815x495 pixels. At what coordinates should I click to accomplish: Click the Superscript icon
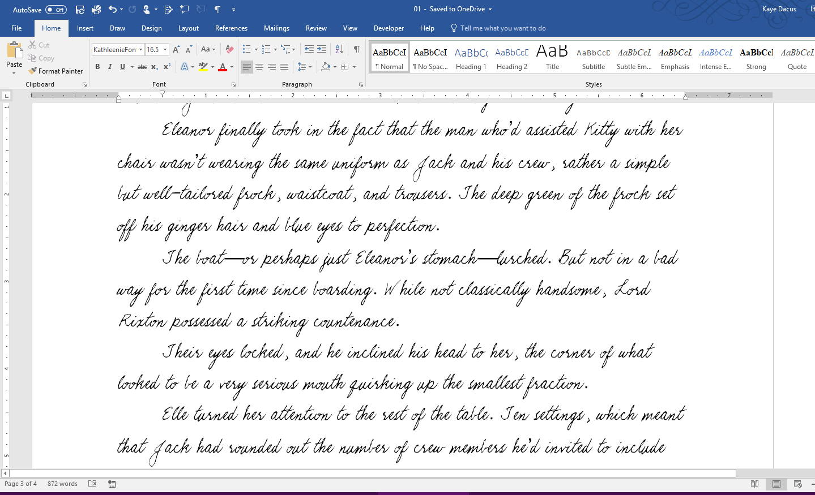[167, 67]
